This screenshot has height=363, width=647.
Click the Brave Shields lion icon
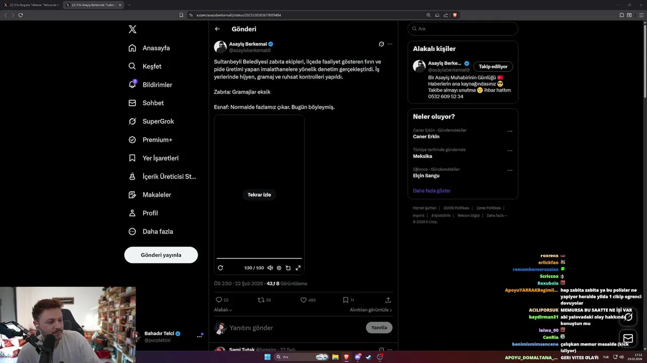coord(455,15)
